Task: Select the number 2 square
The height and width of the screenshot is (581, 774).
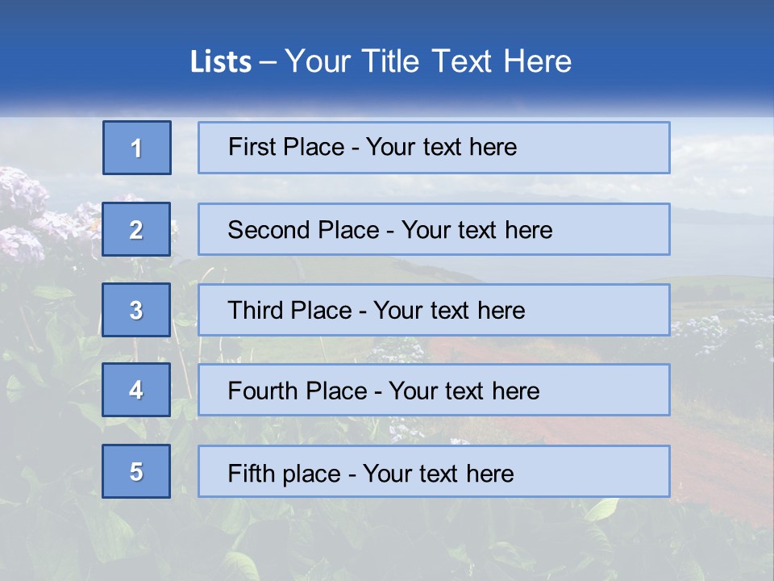Action: pos(137,229)
